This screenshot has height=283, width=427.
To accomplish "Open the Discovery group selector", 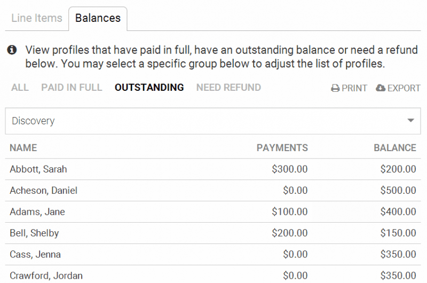I will pyautogui.click(x=212, y=121).
